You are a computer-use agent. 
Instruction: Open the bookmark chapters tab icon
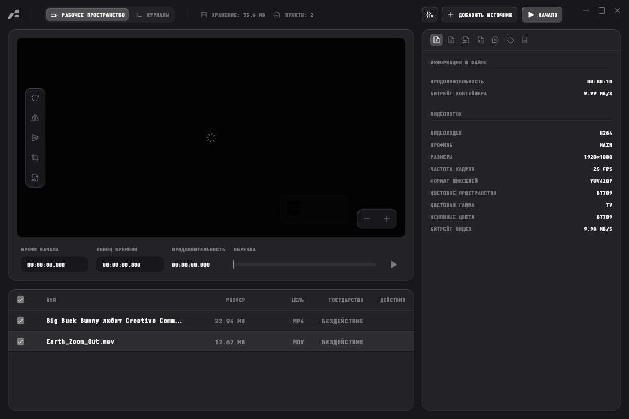click(525, 40)
